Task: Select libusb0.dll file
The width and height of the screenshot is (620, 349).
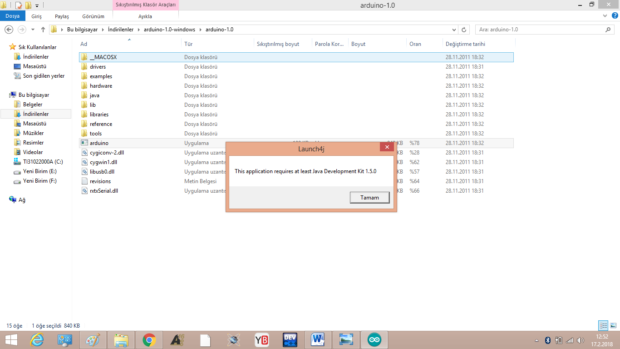Action: pos(102,172)
